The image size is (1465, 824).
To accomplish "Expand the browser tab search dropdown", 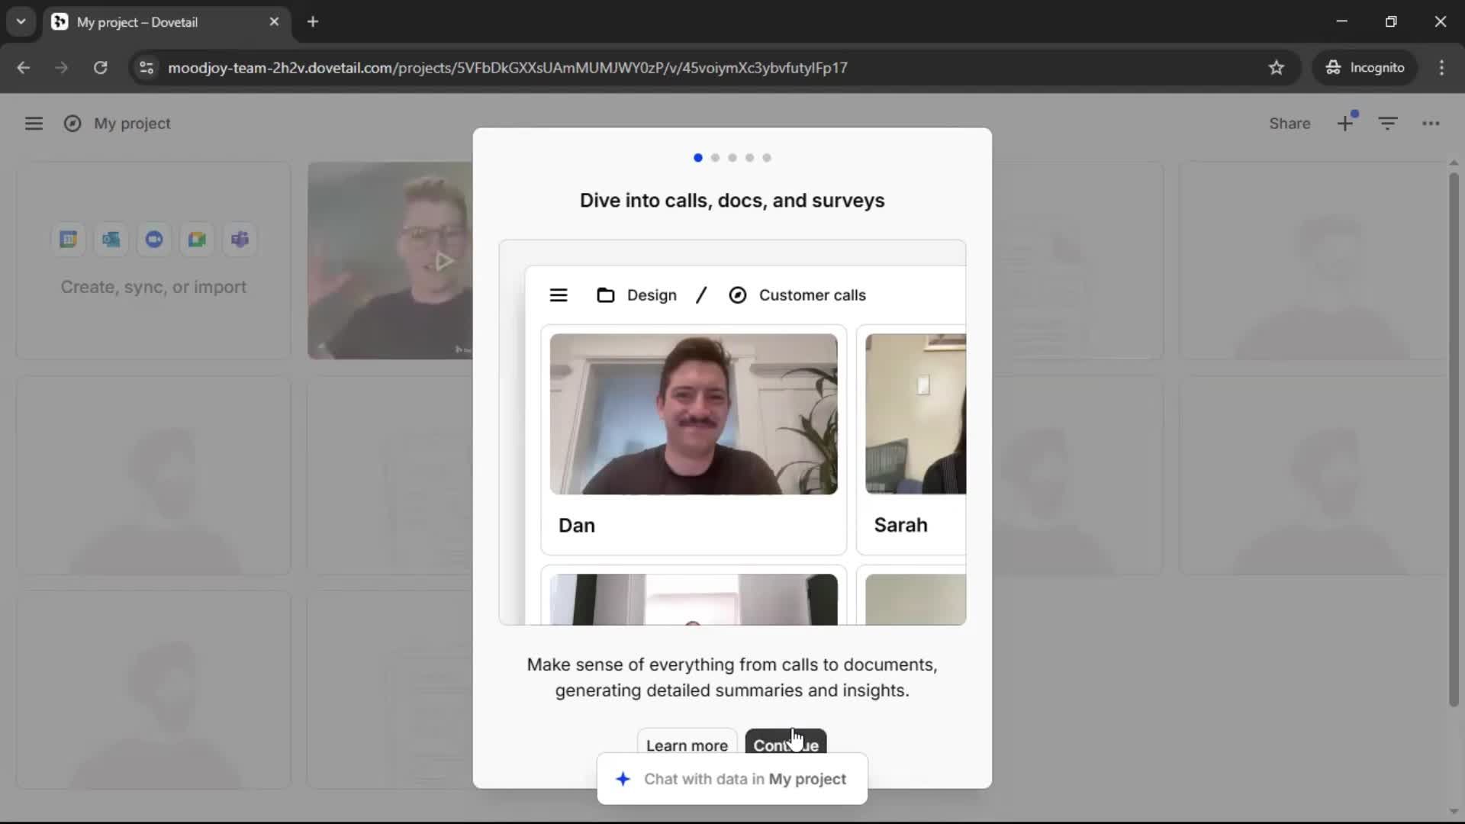I will [x=21, y=21].
